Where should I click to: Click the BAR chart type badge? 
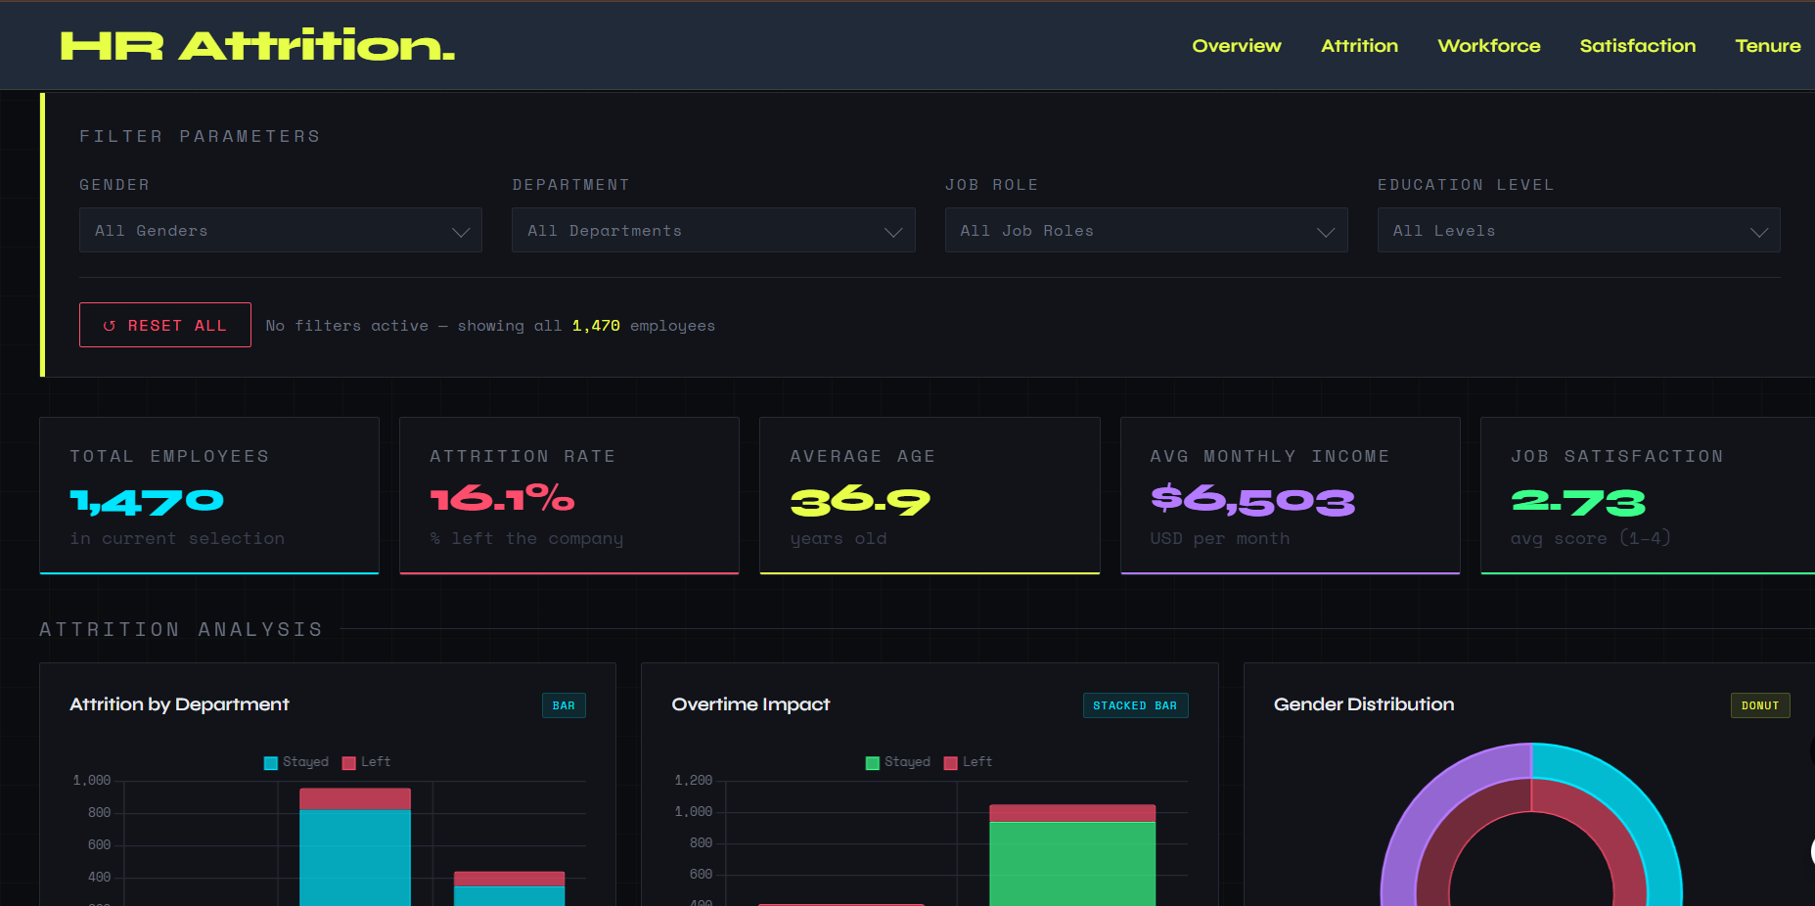tap(564, 705)
